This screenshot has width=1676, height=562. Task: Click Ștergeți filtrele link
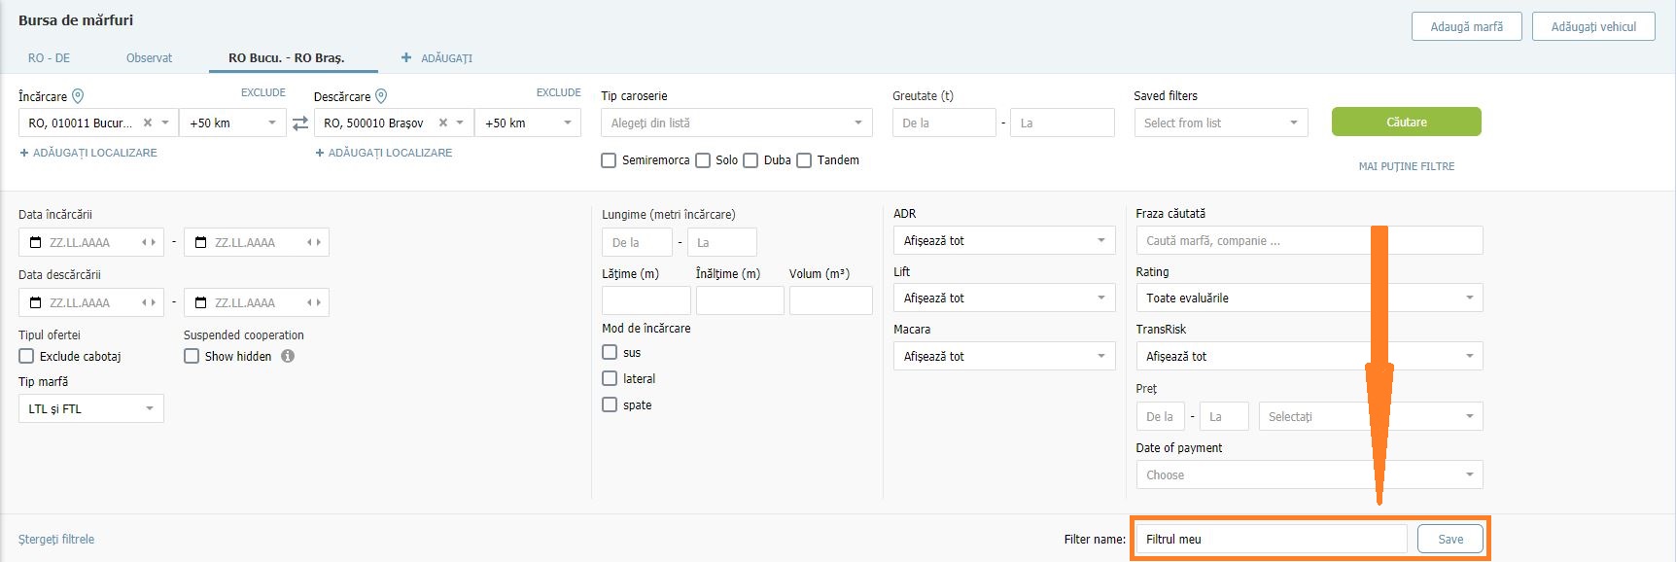point(56,539)
